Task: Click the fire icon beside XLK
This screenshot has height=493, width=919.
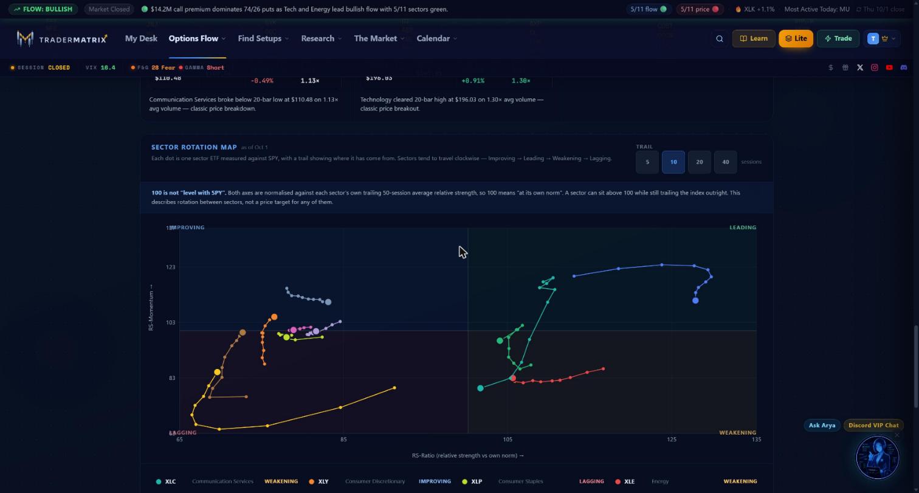Action: [x=738, y=9]
